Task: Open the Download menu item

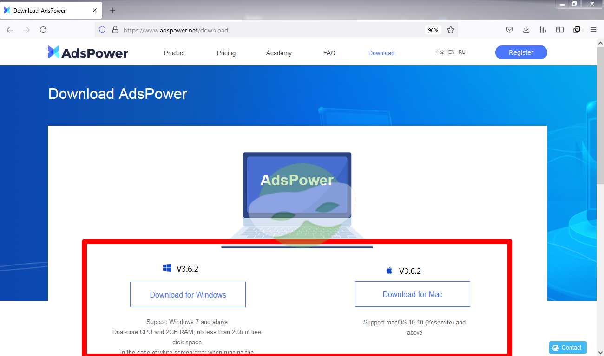Action: pos(381,53)
